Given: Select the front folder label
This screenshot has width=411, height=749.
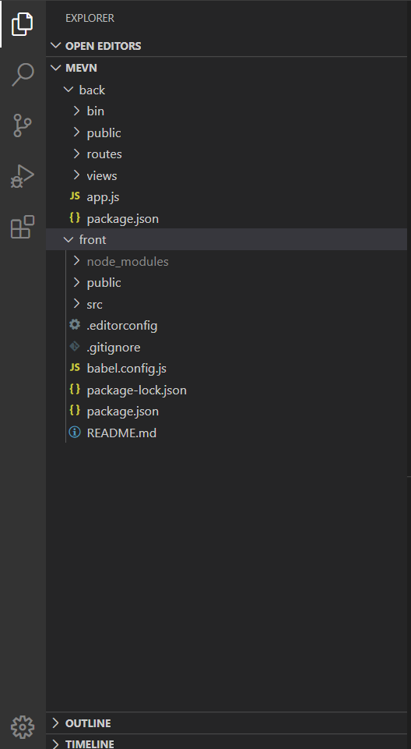Looking at the screenshot, I should click(93, 240).
